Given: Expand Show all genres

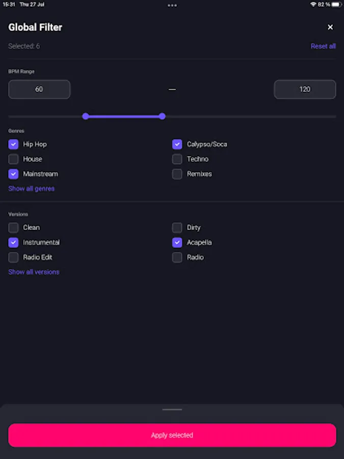Looking at the screenshot, I should (32, 189).
